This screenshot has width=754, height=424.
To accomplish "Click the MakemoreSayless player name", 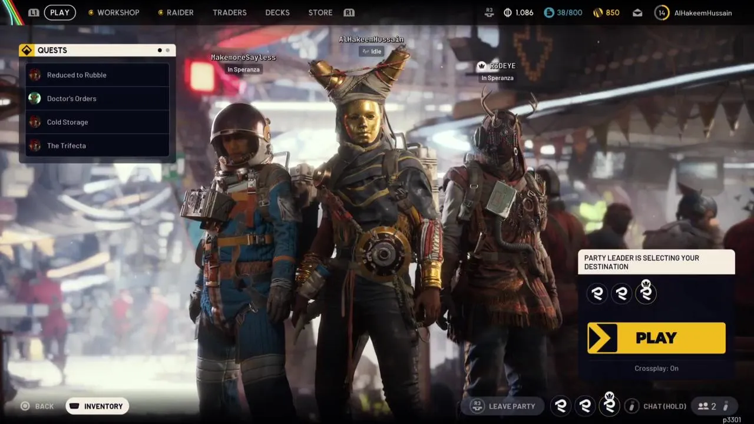I will [x=243, y=57].
